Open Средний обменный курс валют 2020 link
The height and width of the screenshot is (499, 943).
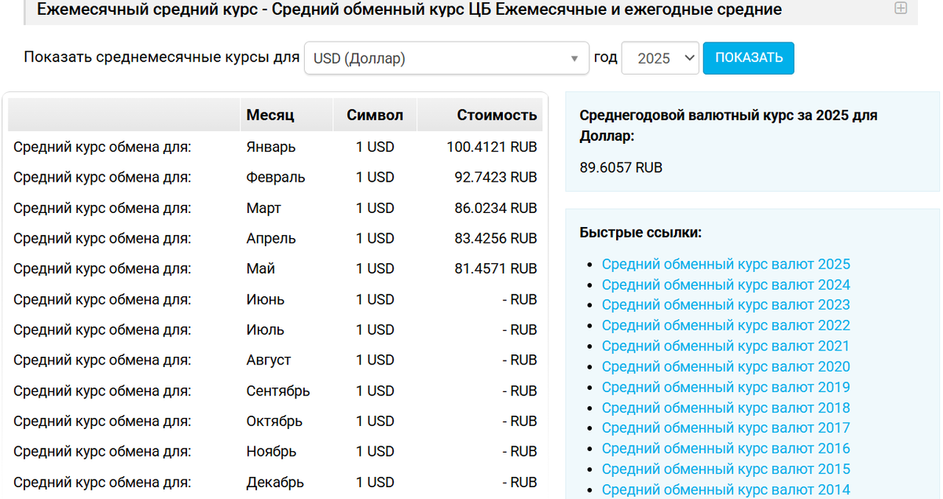point(725,366)
